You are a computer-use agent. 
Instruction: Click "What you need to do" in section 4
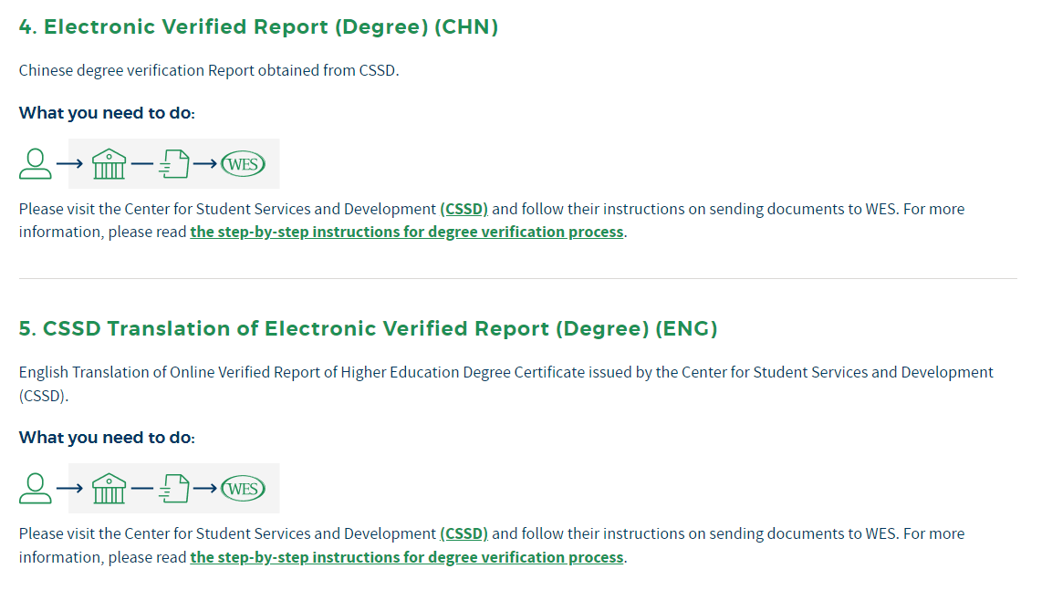click(x=107, y=113)
